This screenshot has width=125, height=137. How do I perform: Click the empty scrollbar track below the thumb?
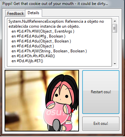coord(115,47)
